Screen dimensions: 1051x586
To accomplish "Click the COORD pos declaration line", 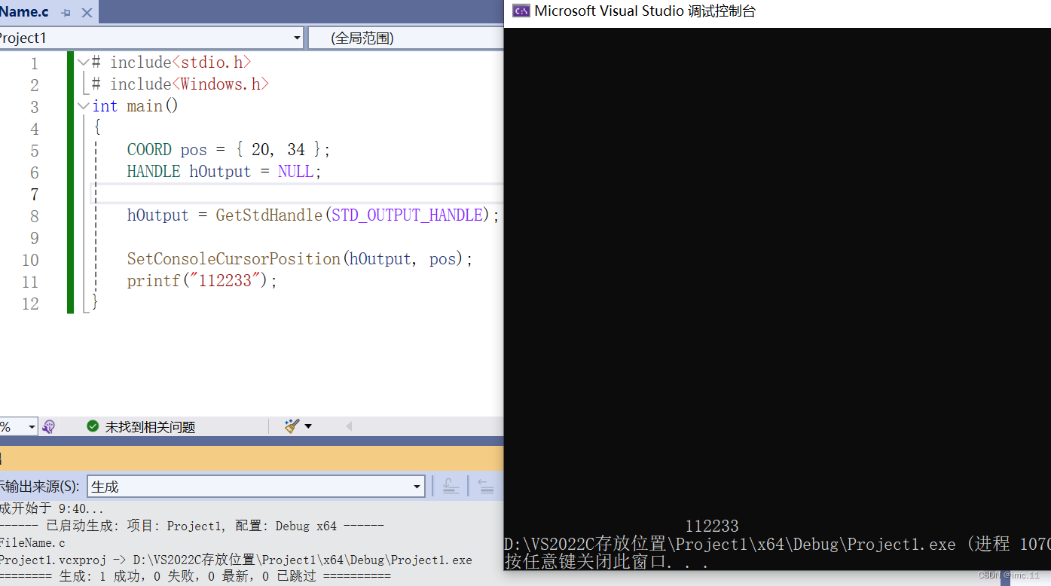I will (229, 150).
